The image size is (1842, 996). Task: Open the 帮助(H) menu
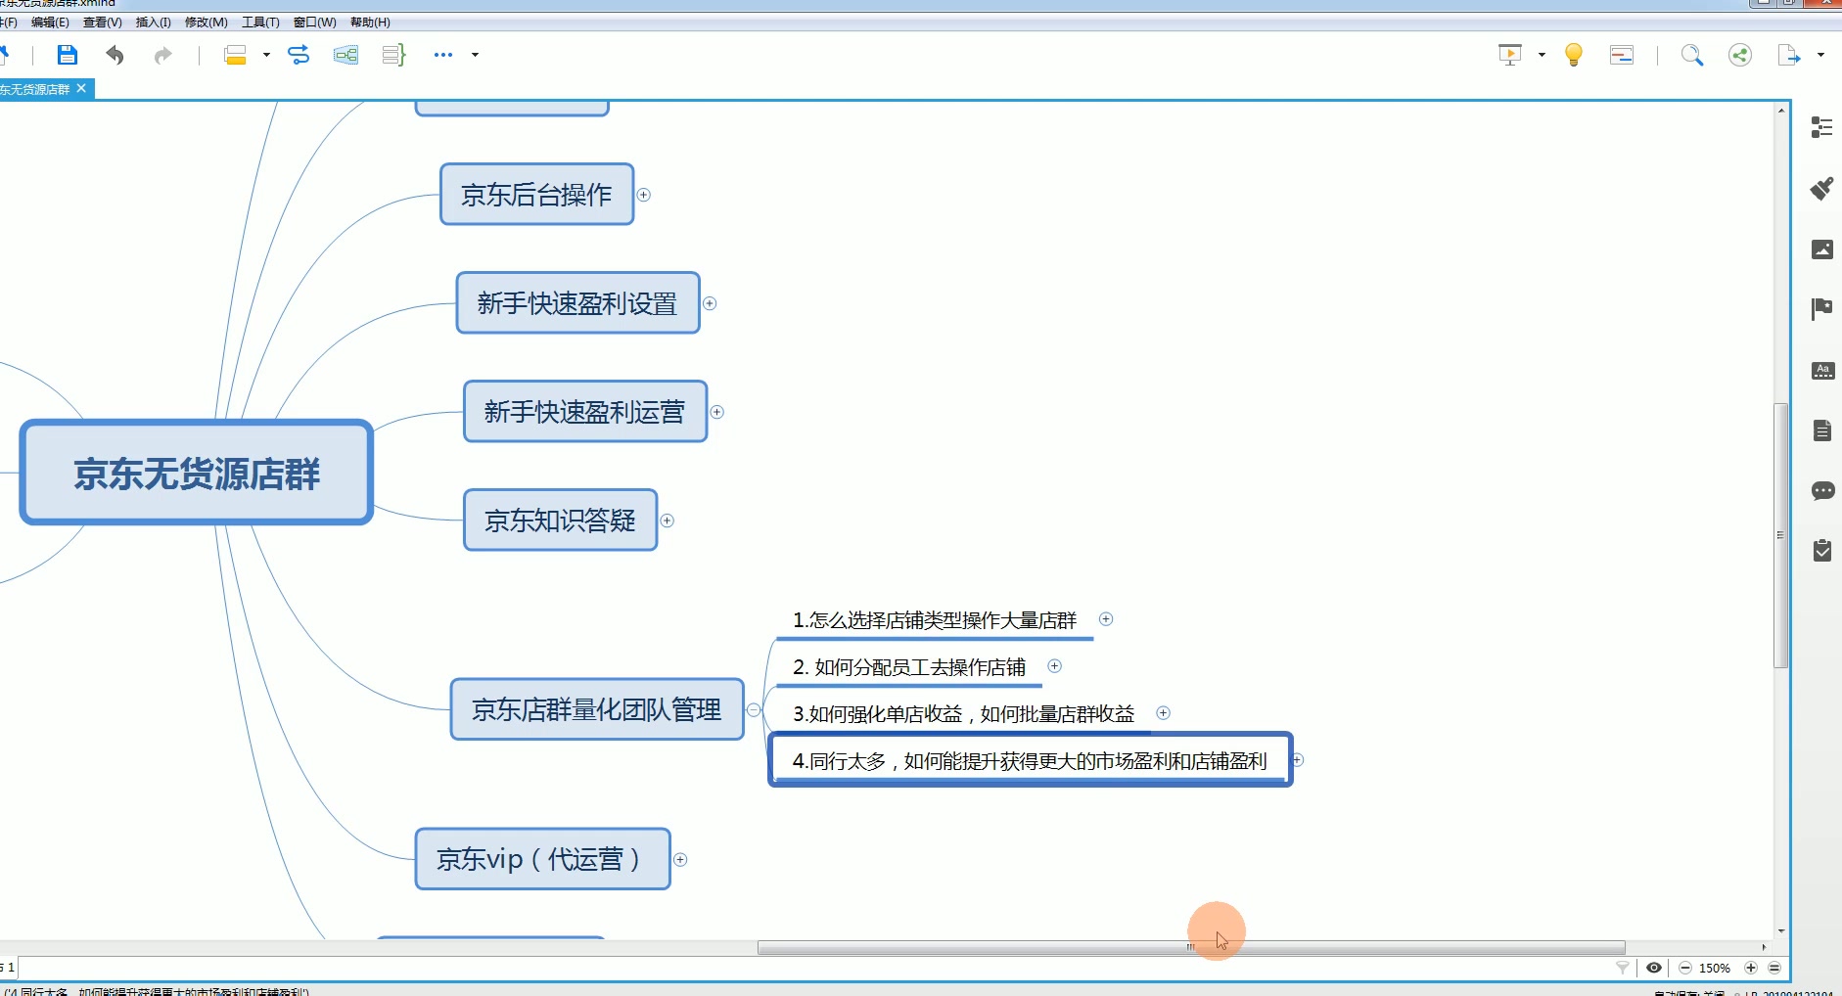click(370, 22)
